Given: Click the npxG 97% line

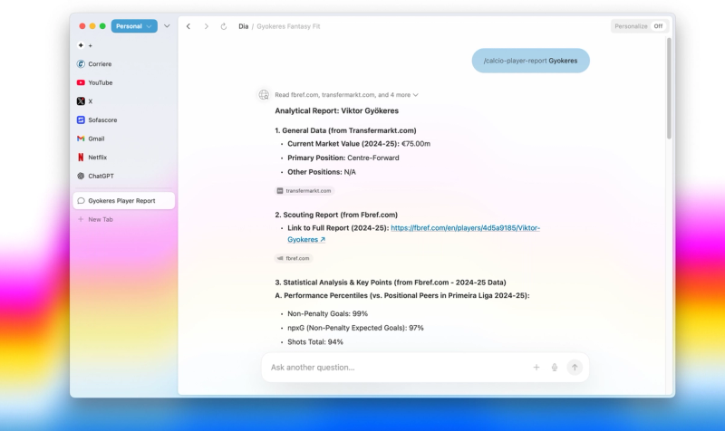Looking at the screenshot, I should [355, 328].
